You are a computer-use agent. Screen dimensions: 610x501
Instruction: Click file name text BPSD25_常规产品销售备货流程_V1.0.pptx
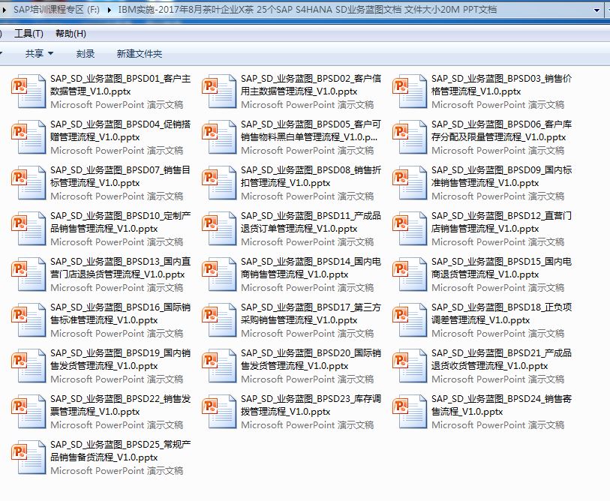[120, 451]
